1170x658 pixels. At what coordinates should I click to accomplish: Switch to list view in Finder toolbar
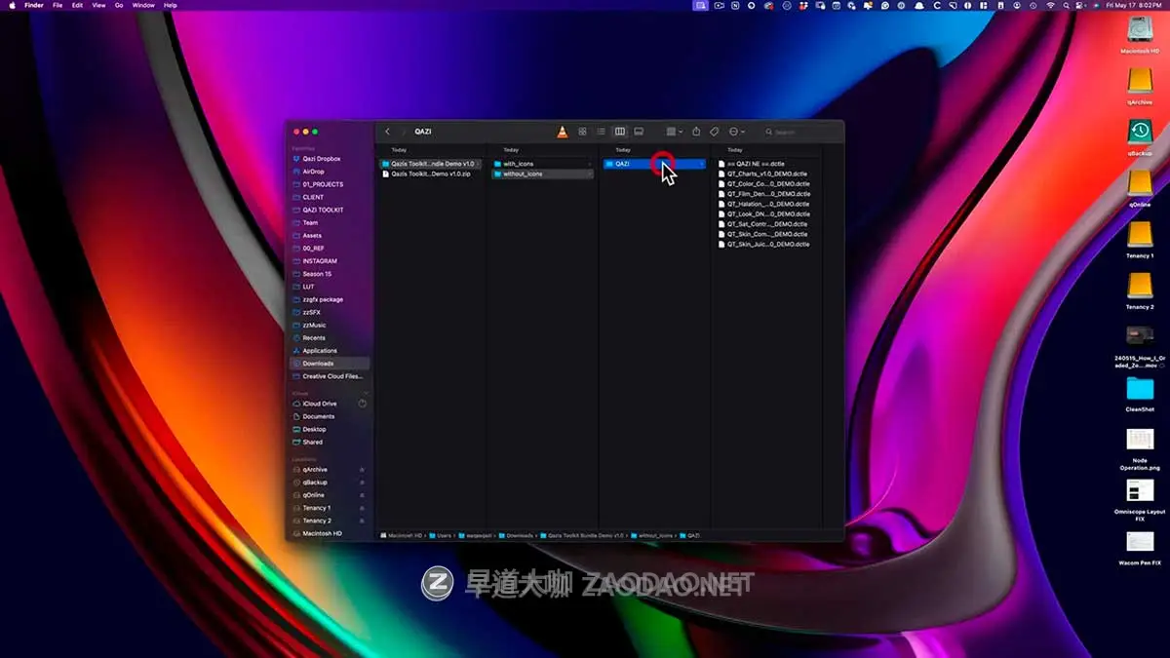click(599, 131)
